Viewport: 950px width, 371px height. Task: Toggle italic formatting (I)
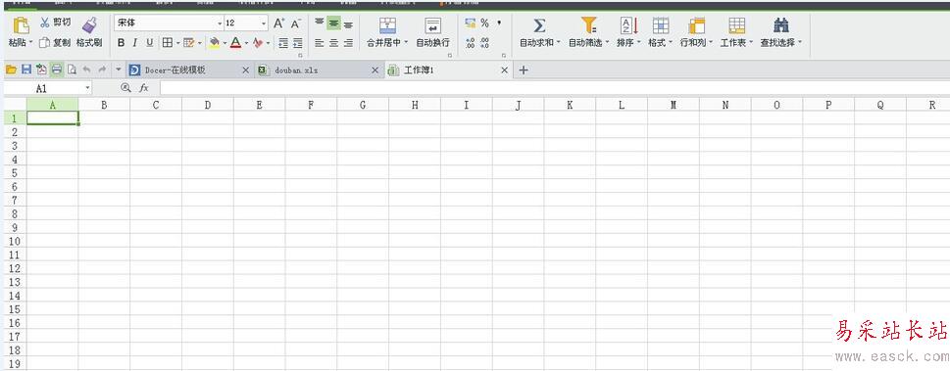(x=134, y=43)
